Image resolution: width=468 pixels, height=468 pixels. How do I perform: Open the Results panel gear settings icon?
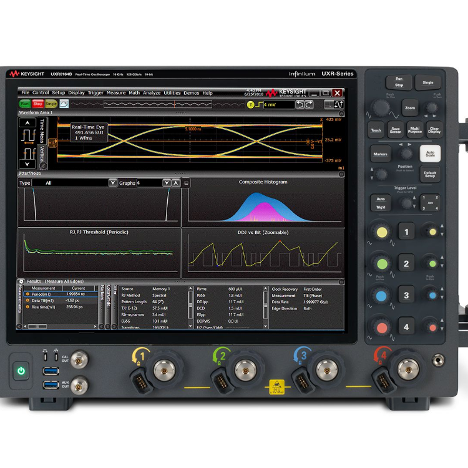21,281
